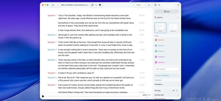This screenshot has width=221, height=101.
Task: Open the Font Size dropdown
Action: point(177,91)
